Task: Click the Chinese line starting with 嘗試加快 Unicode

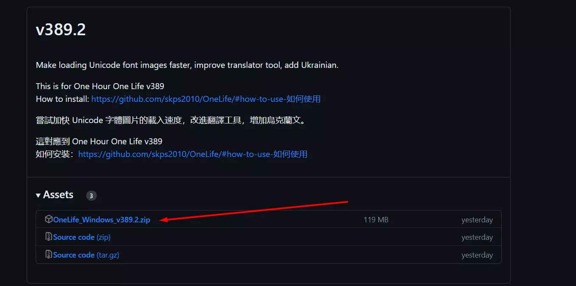Action: pyautogui.click(x=171, y=120)
